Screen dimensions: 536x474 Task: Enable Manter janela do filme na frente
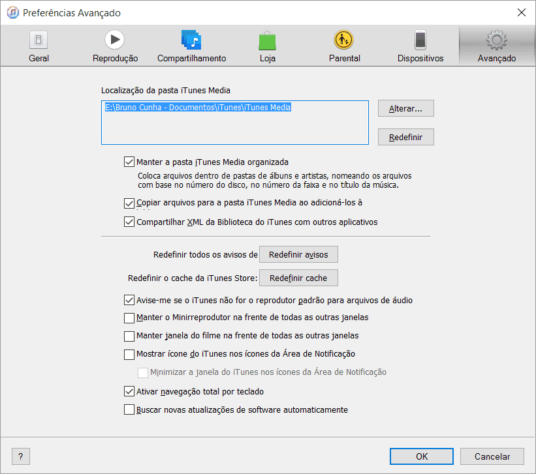[x=129, y=336]
